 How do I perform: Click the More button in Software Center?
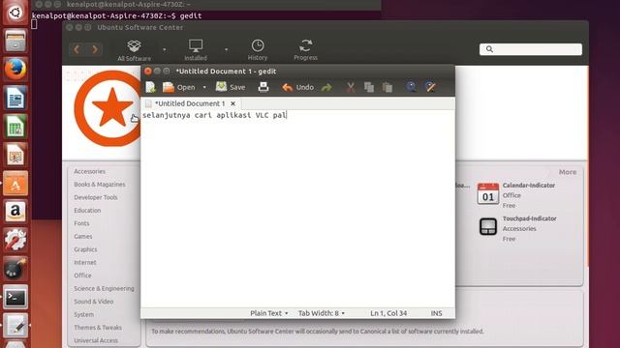568,172
